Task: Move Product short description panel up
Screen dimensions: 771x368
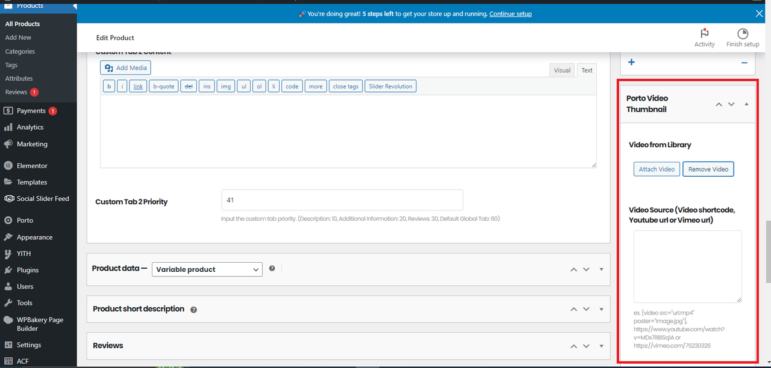Action: pyautogui.click(x=573, y=309)
